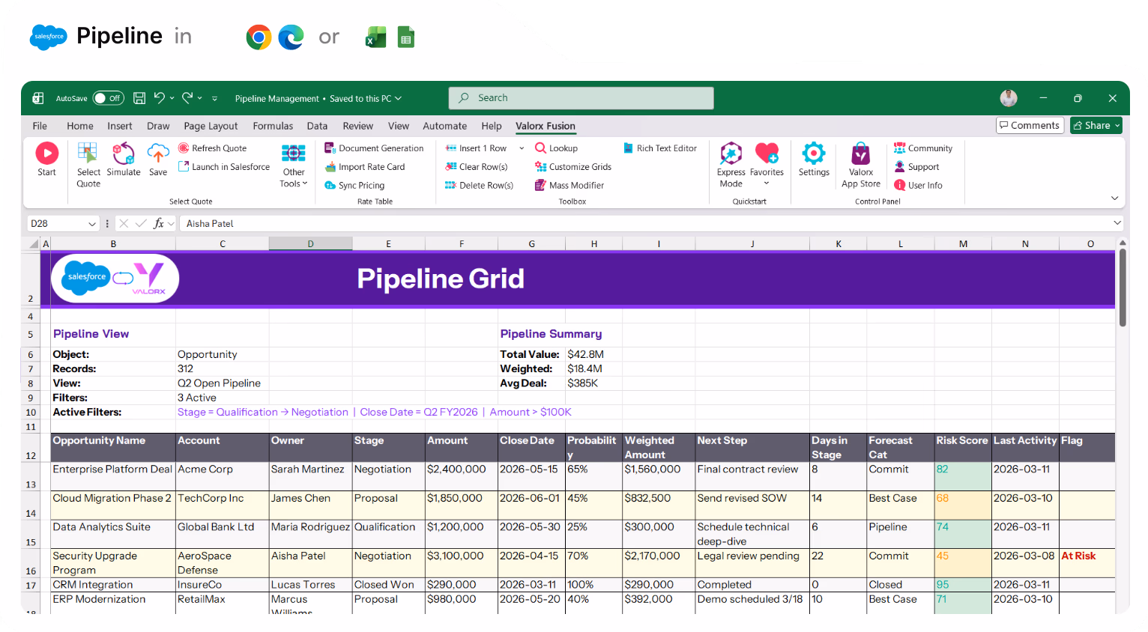The width and height of the screenshot is (1148, 632).
Task: Click inside the Search box
Action: tap(581, 97)
